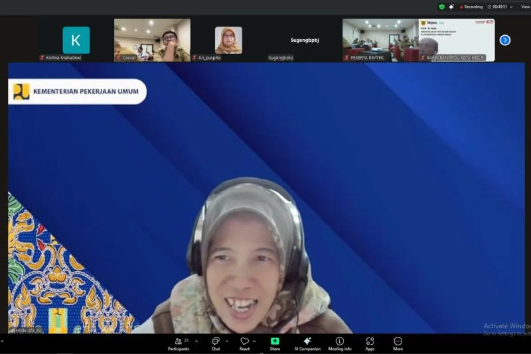Viewport: 531px width, 354px height.
Task: Show Meeting info details
Action: click(339, 343)
